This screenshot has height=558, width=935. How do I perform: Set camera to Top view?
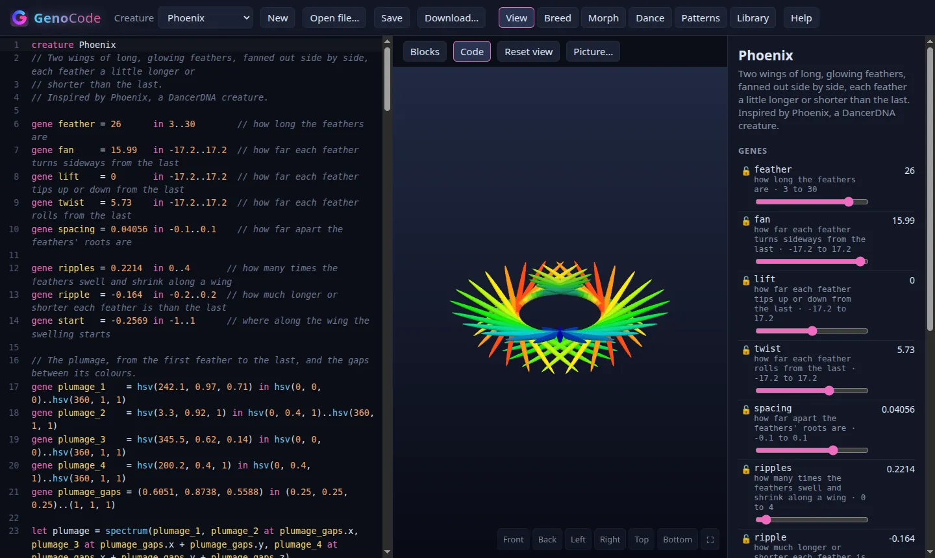point(642,540)
